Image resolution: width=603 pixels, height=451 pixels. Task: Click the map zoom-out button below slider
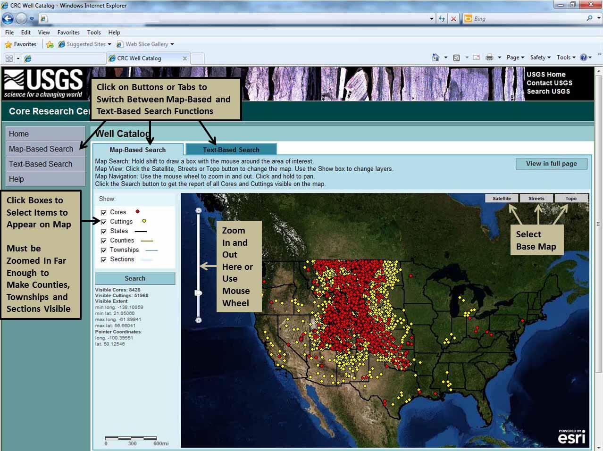(199, 320)
